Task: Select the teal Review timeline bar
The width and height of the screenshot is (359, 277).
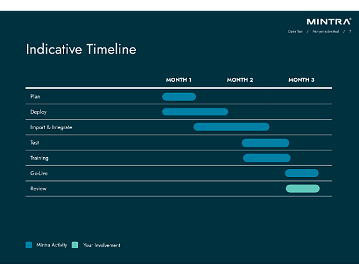Action: pos(303,188)
